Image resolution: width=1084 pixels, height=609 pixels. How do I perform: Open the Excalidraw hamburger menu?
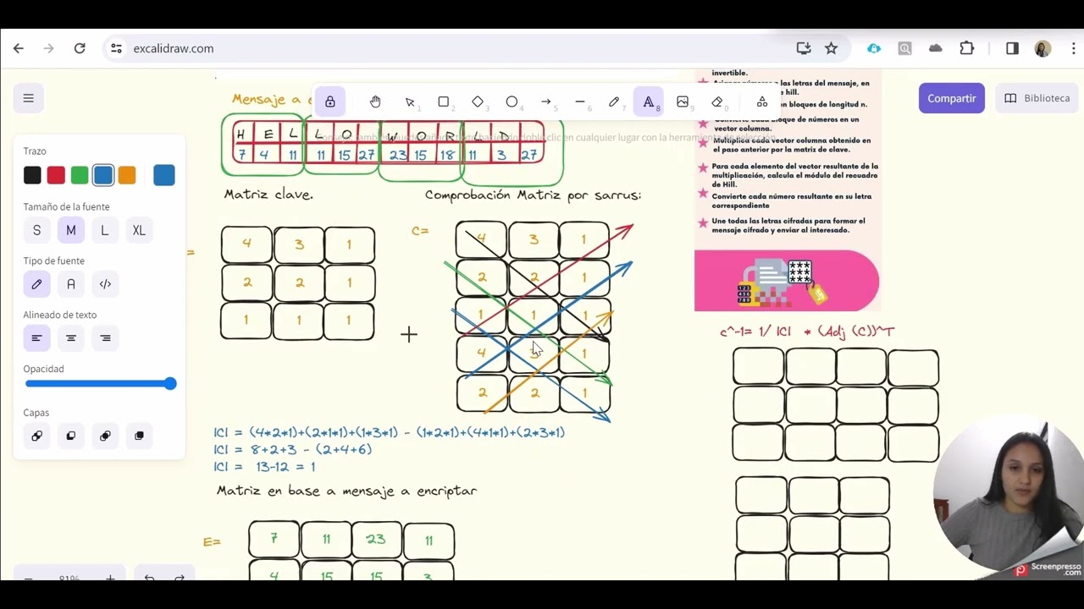[28, 98]
